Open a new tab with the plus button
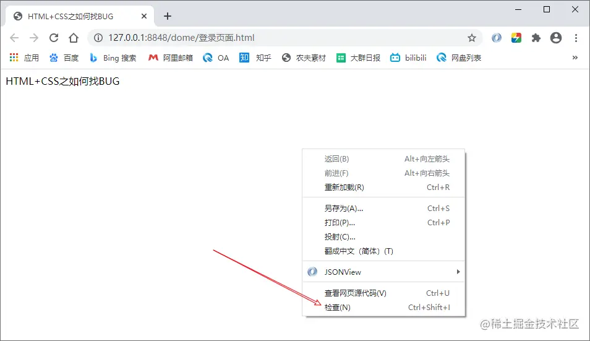Screen dimensions: 590x341 pyautogui.click(x=168, y=16)
